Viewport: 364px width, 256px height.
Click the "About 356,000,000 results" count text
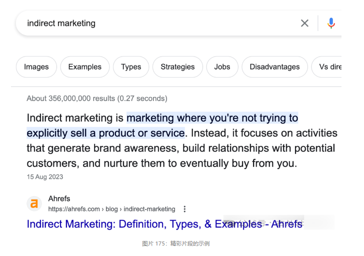(97, 98)
